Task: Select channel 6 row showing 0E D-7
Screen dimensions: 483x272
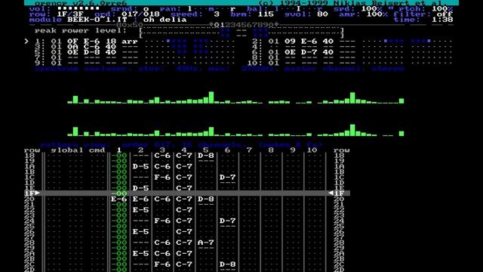Action: click(352, 52)
